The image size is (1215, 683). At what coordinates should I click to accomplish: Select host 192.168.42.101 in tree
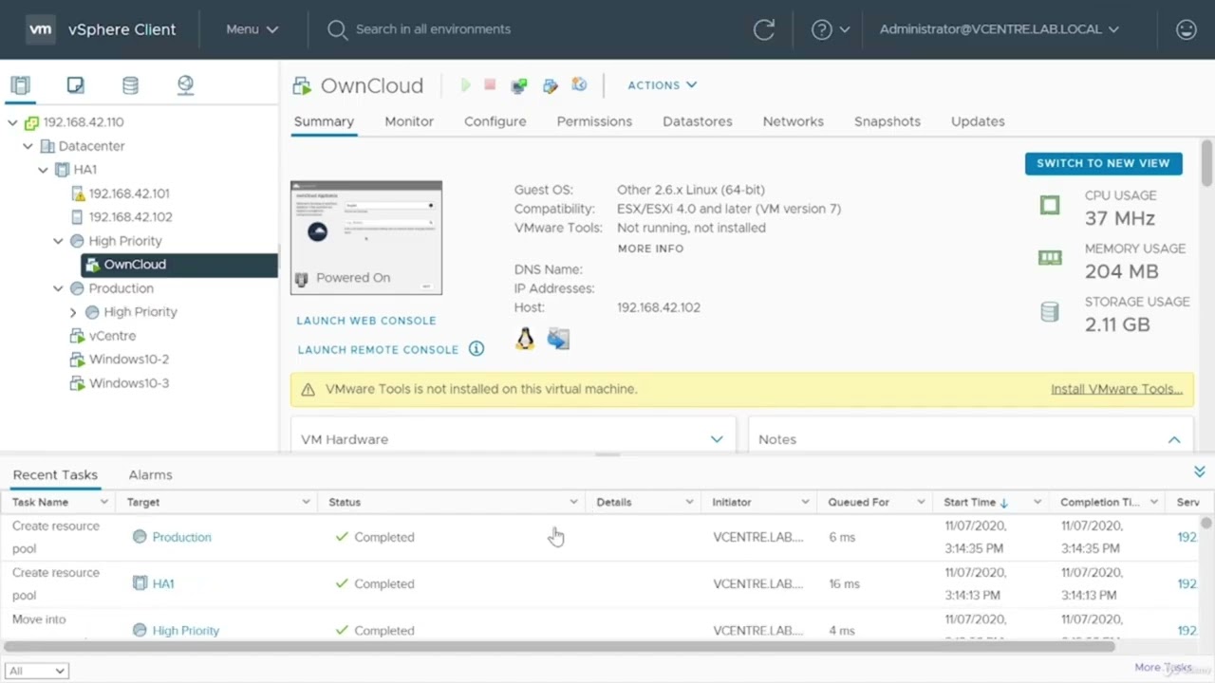[x=129, y=194]
